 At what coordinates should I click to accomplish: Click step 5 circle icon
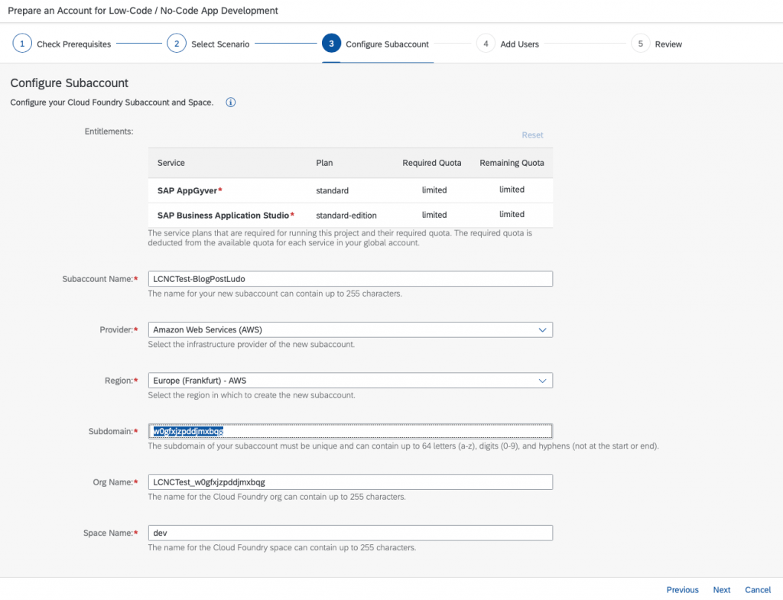[640, 44]
